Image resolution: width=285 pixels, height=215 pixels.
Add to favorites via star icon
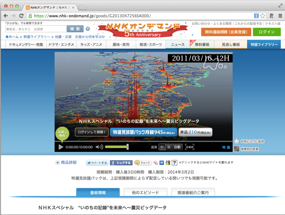pyautogui.click(x=237, y=141)
